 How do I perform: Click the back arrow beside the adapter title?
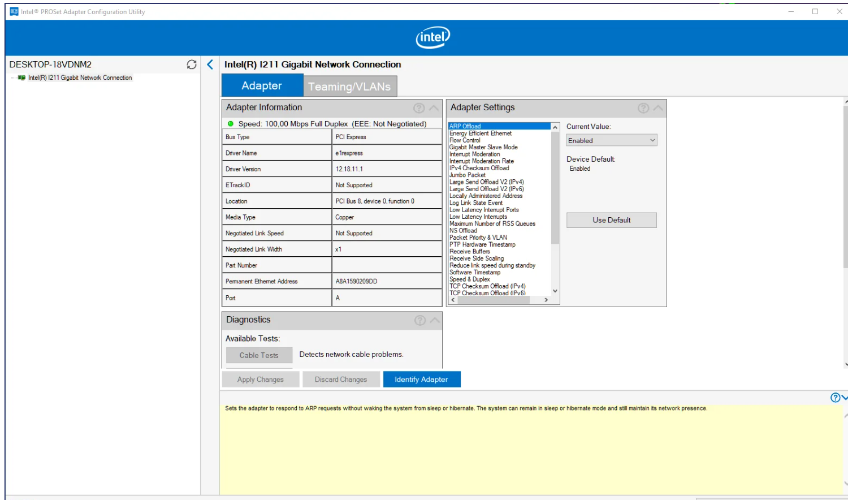(210, 64)
